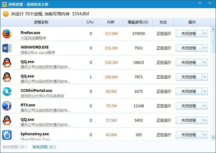
Task: Click the process manager title bar icon
Action: point(4,5)
